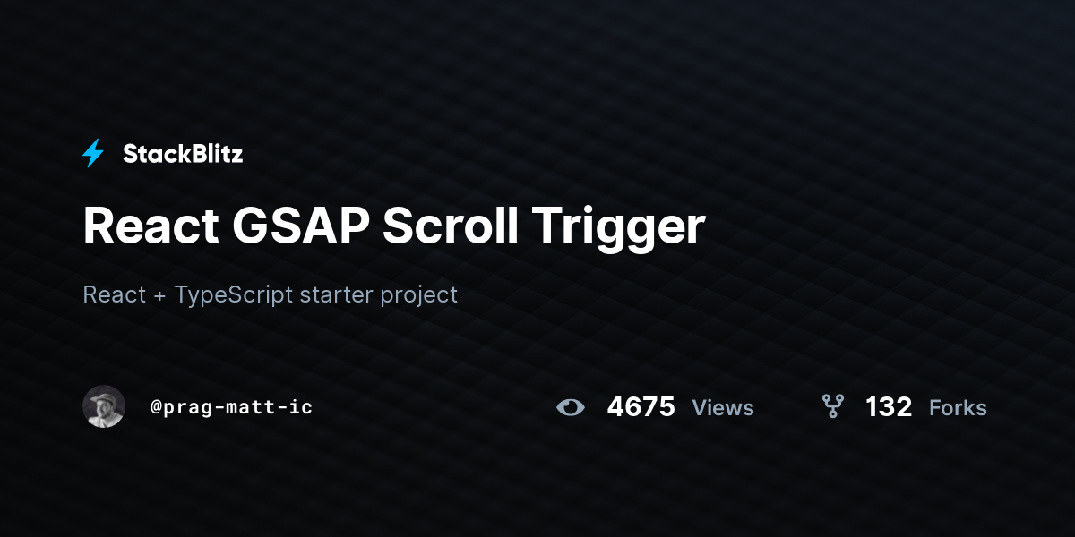Click the word React in the subtitle
The width and height of the screenshot is (1075, 537).
115,294
